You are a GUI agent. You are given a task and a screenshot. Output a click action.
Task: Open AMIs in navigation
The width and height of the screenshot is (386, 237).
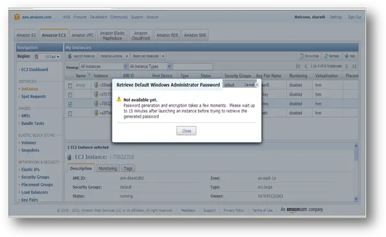[x=26, y=115]
